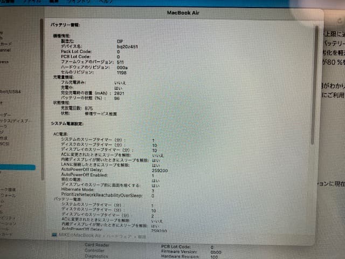
Task: Click the システム電源設定 heading
Action: pos(67,124)
